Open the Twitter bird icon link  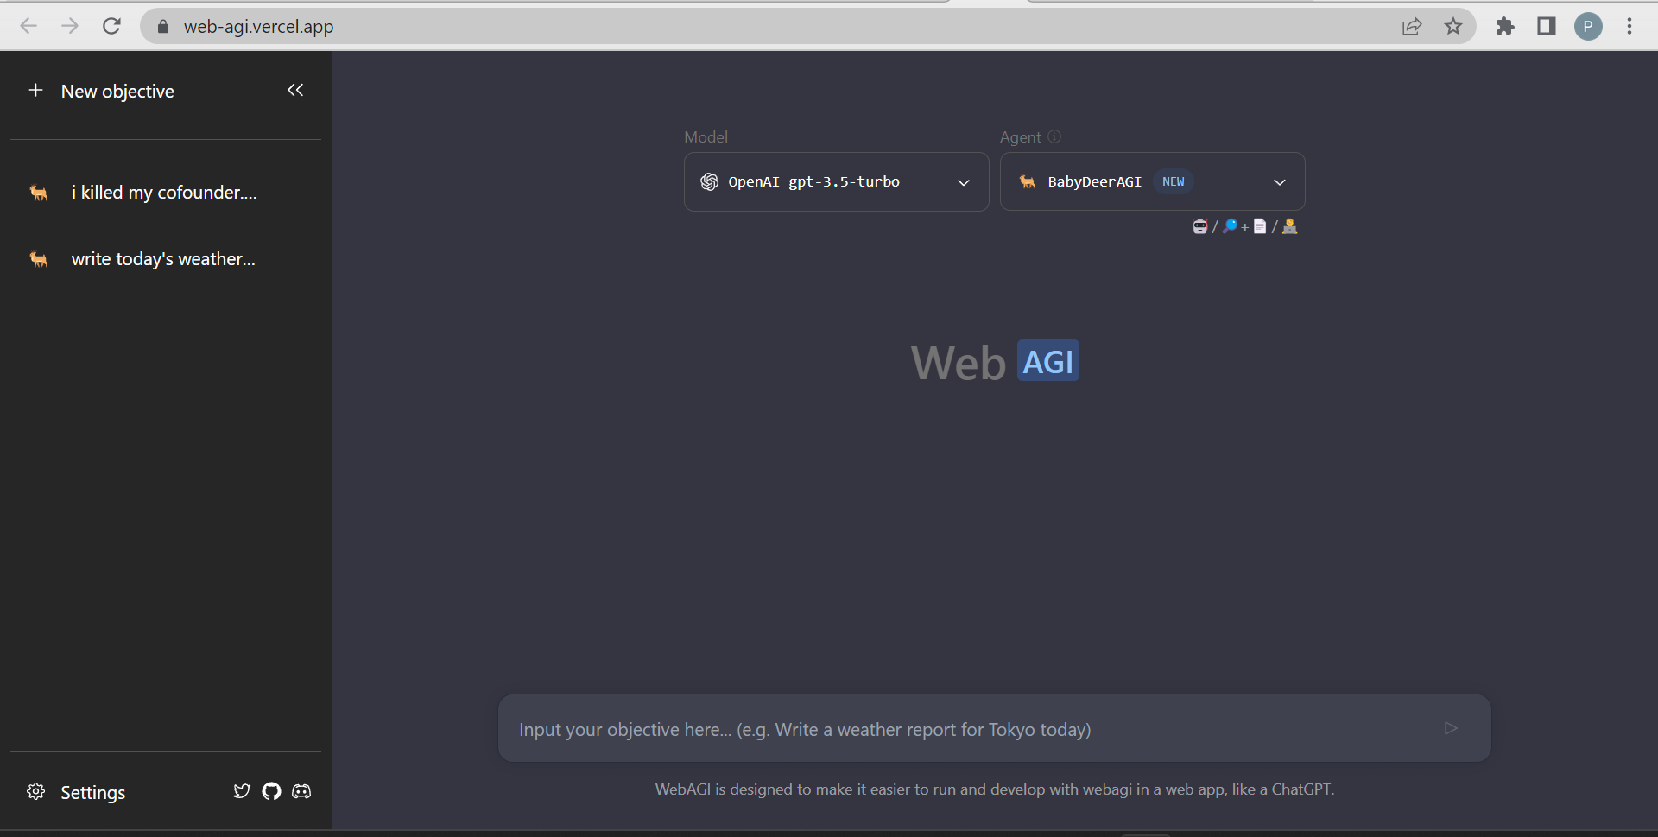[242, 791]
